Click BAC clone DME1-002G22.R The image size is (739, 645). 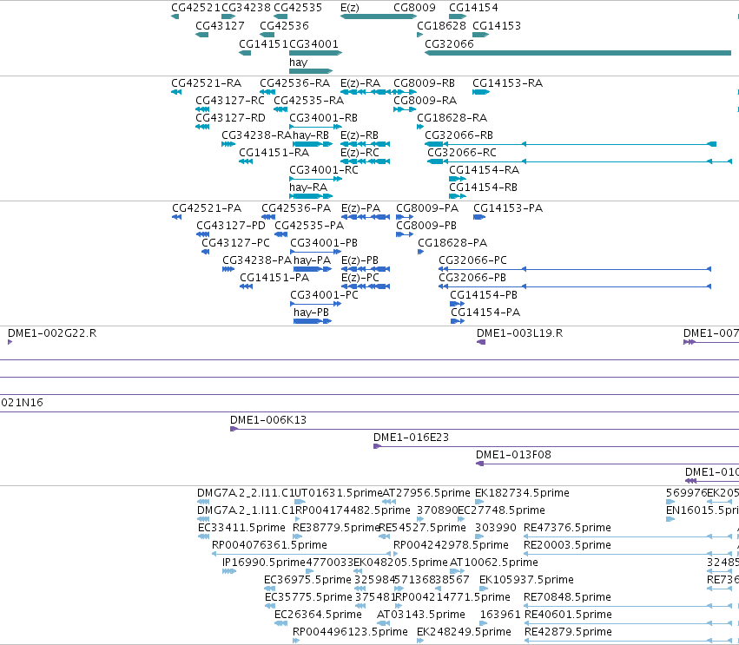point(52,333)
